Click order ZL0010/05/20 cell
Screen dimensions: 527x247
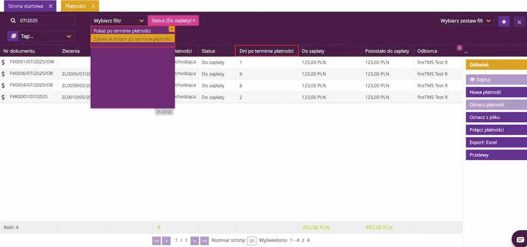point(76,97)
